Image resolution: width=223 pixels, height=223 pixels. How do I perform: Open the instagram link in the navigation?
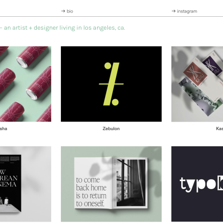[184, 11]
